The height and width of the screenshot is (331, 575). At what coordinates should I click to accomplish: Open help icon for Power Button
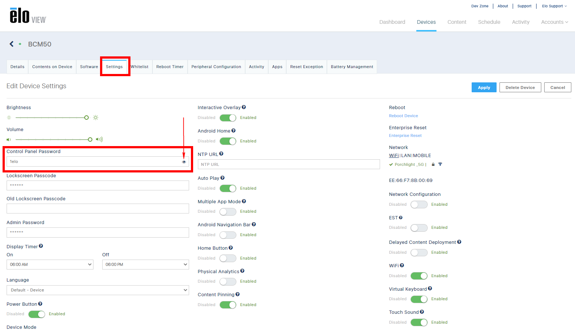[40, 304]
